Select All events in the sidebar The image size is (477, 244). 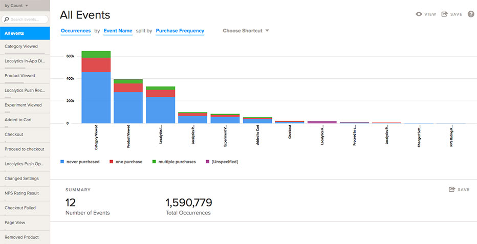click(25, 33)
